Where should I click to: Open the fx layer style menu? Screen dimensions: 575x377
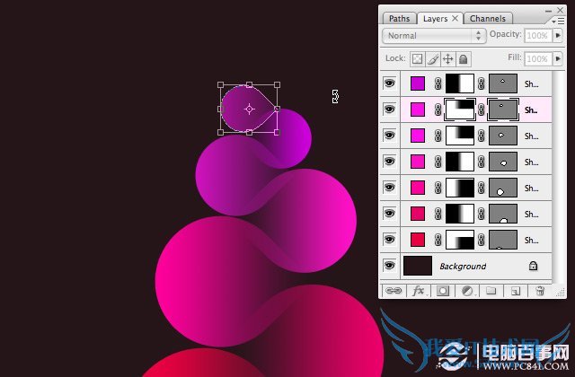point(418,291)
